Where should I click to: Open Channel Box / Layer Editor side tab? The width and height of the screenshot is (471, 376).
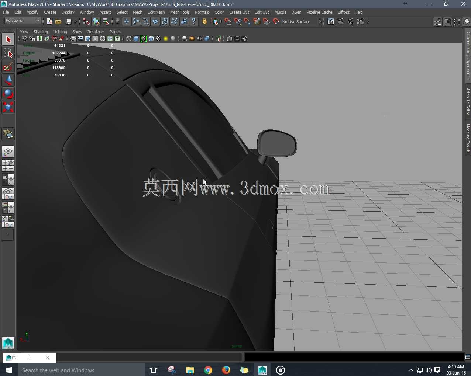pos(468,55)
